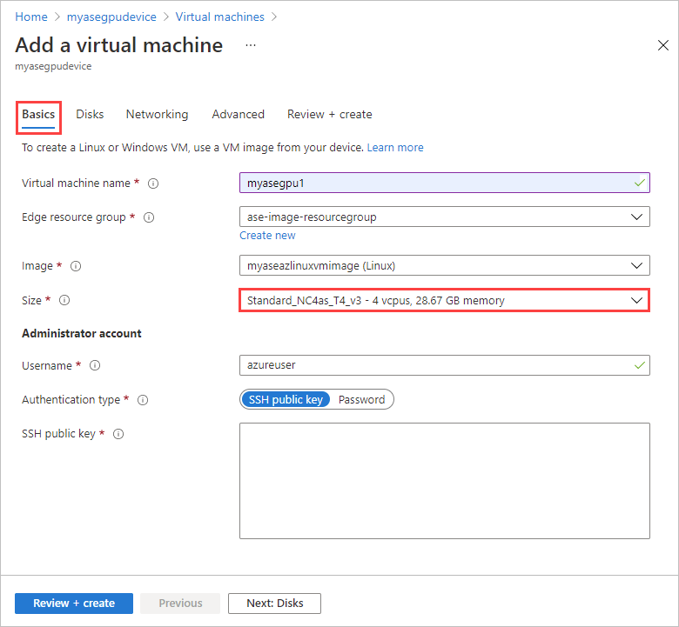The image size is (679, 627).
Task: Go to the Advanced tab
Action: pos(238,115)
